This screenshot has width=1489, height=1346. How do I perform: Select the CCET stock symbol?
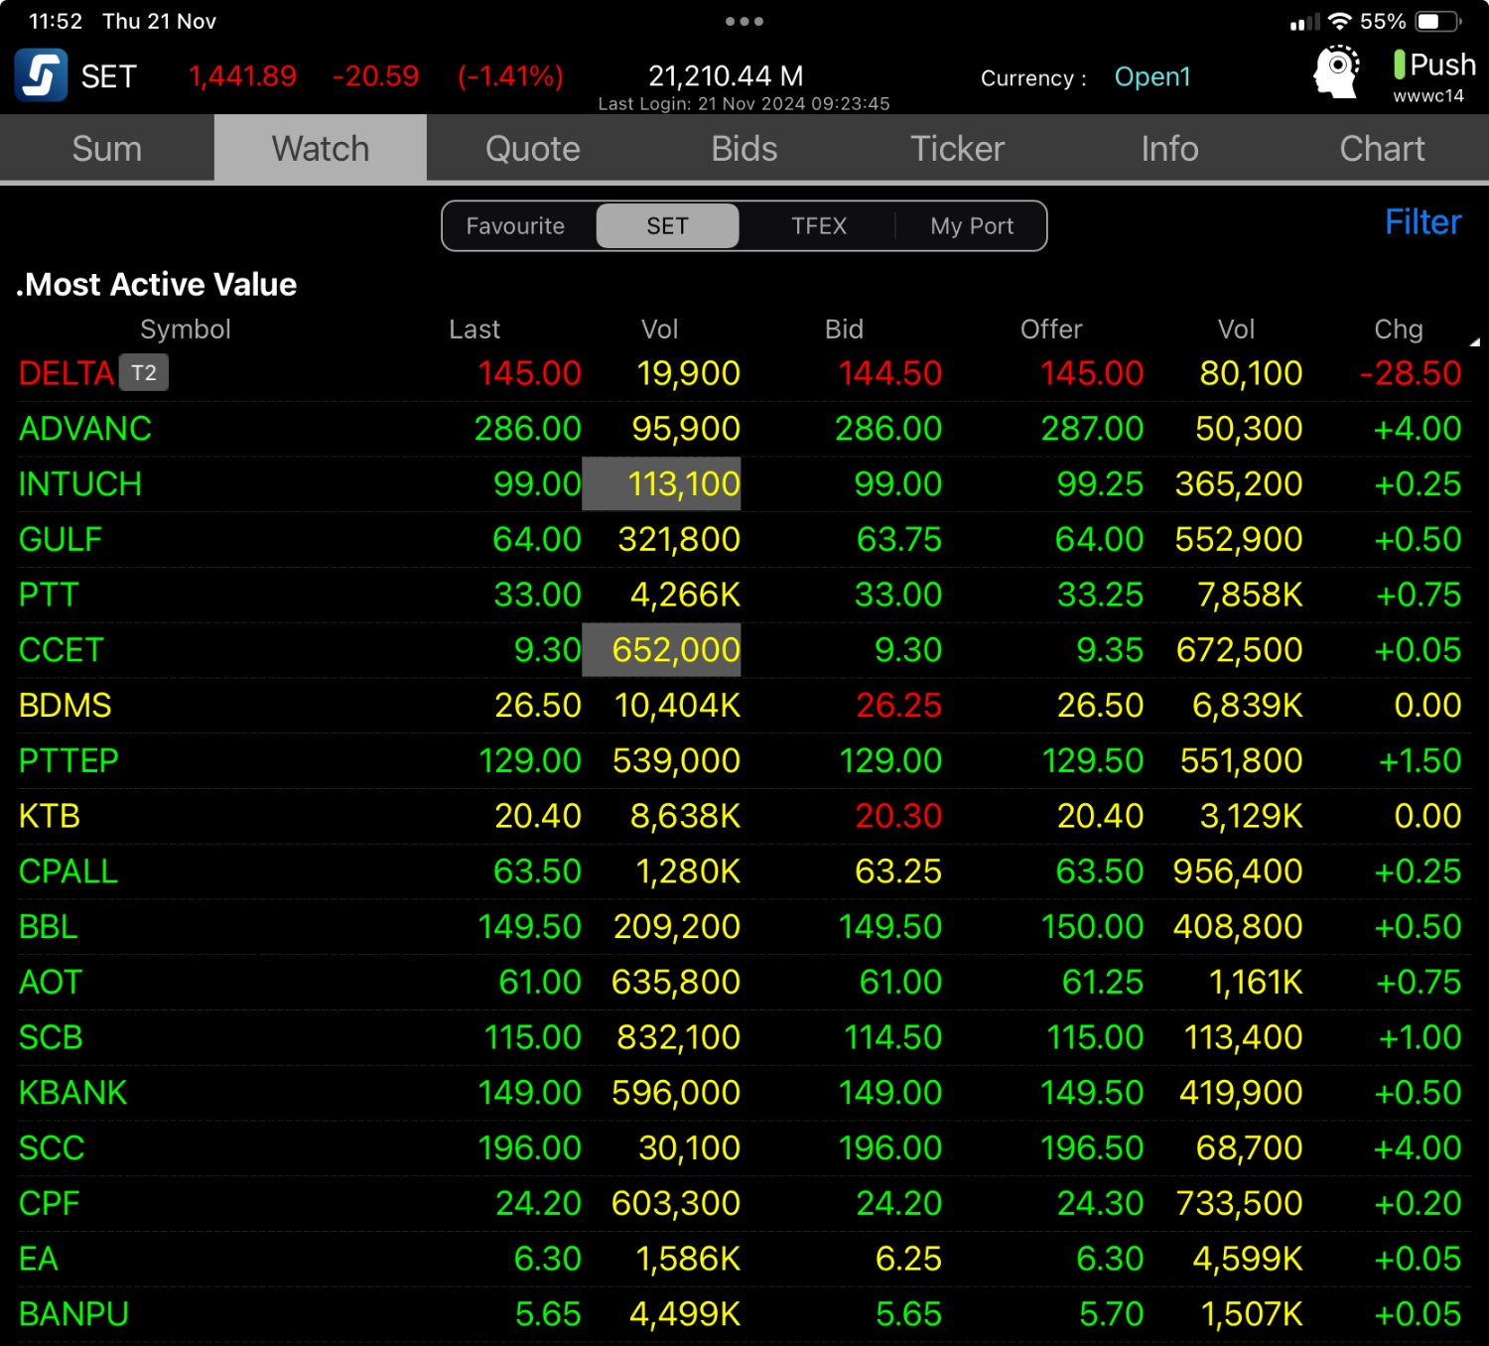[62, 650]
